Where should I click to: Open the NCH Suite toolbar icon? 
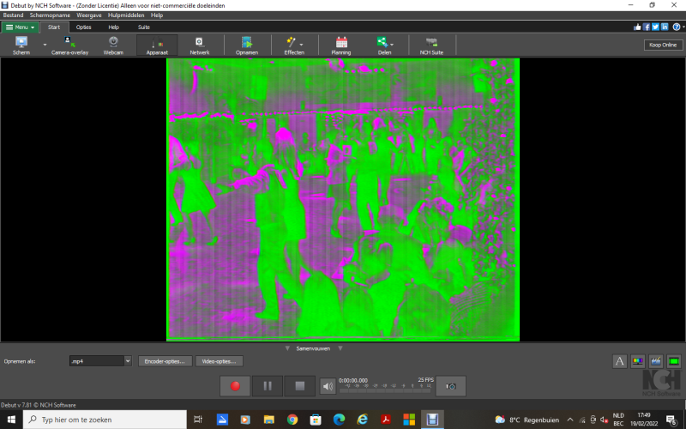[431, 45]
